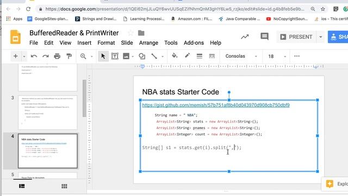Open the Insert menu

84,42
